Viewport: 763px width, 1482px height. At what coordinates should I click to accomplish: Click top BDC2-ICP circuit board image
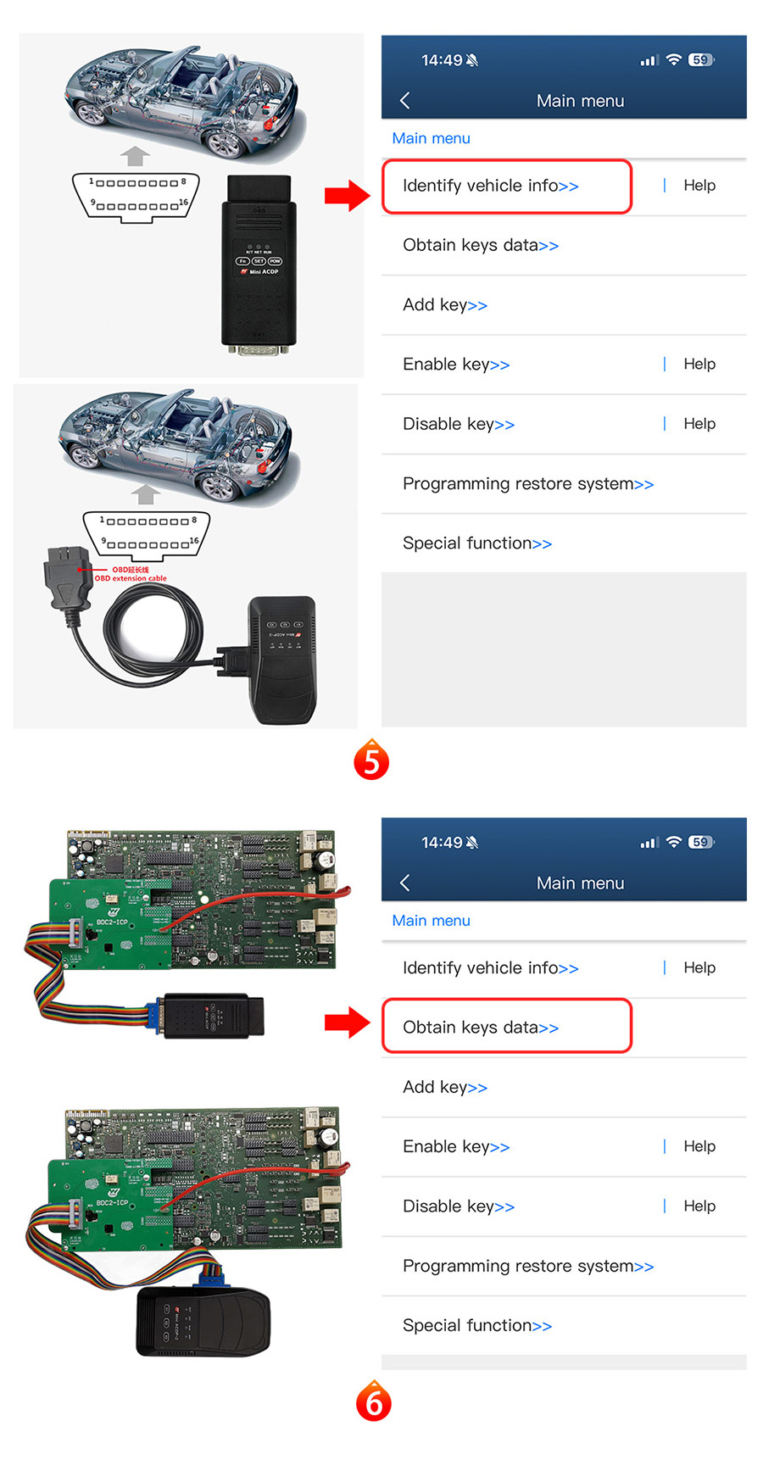187,933
